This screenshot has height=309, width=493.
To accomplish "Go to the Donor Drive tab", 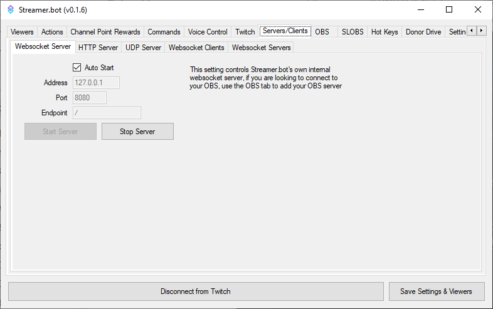I will (x=423, y=32).
